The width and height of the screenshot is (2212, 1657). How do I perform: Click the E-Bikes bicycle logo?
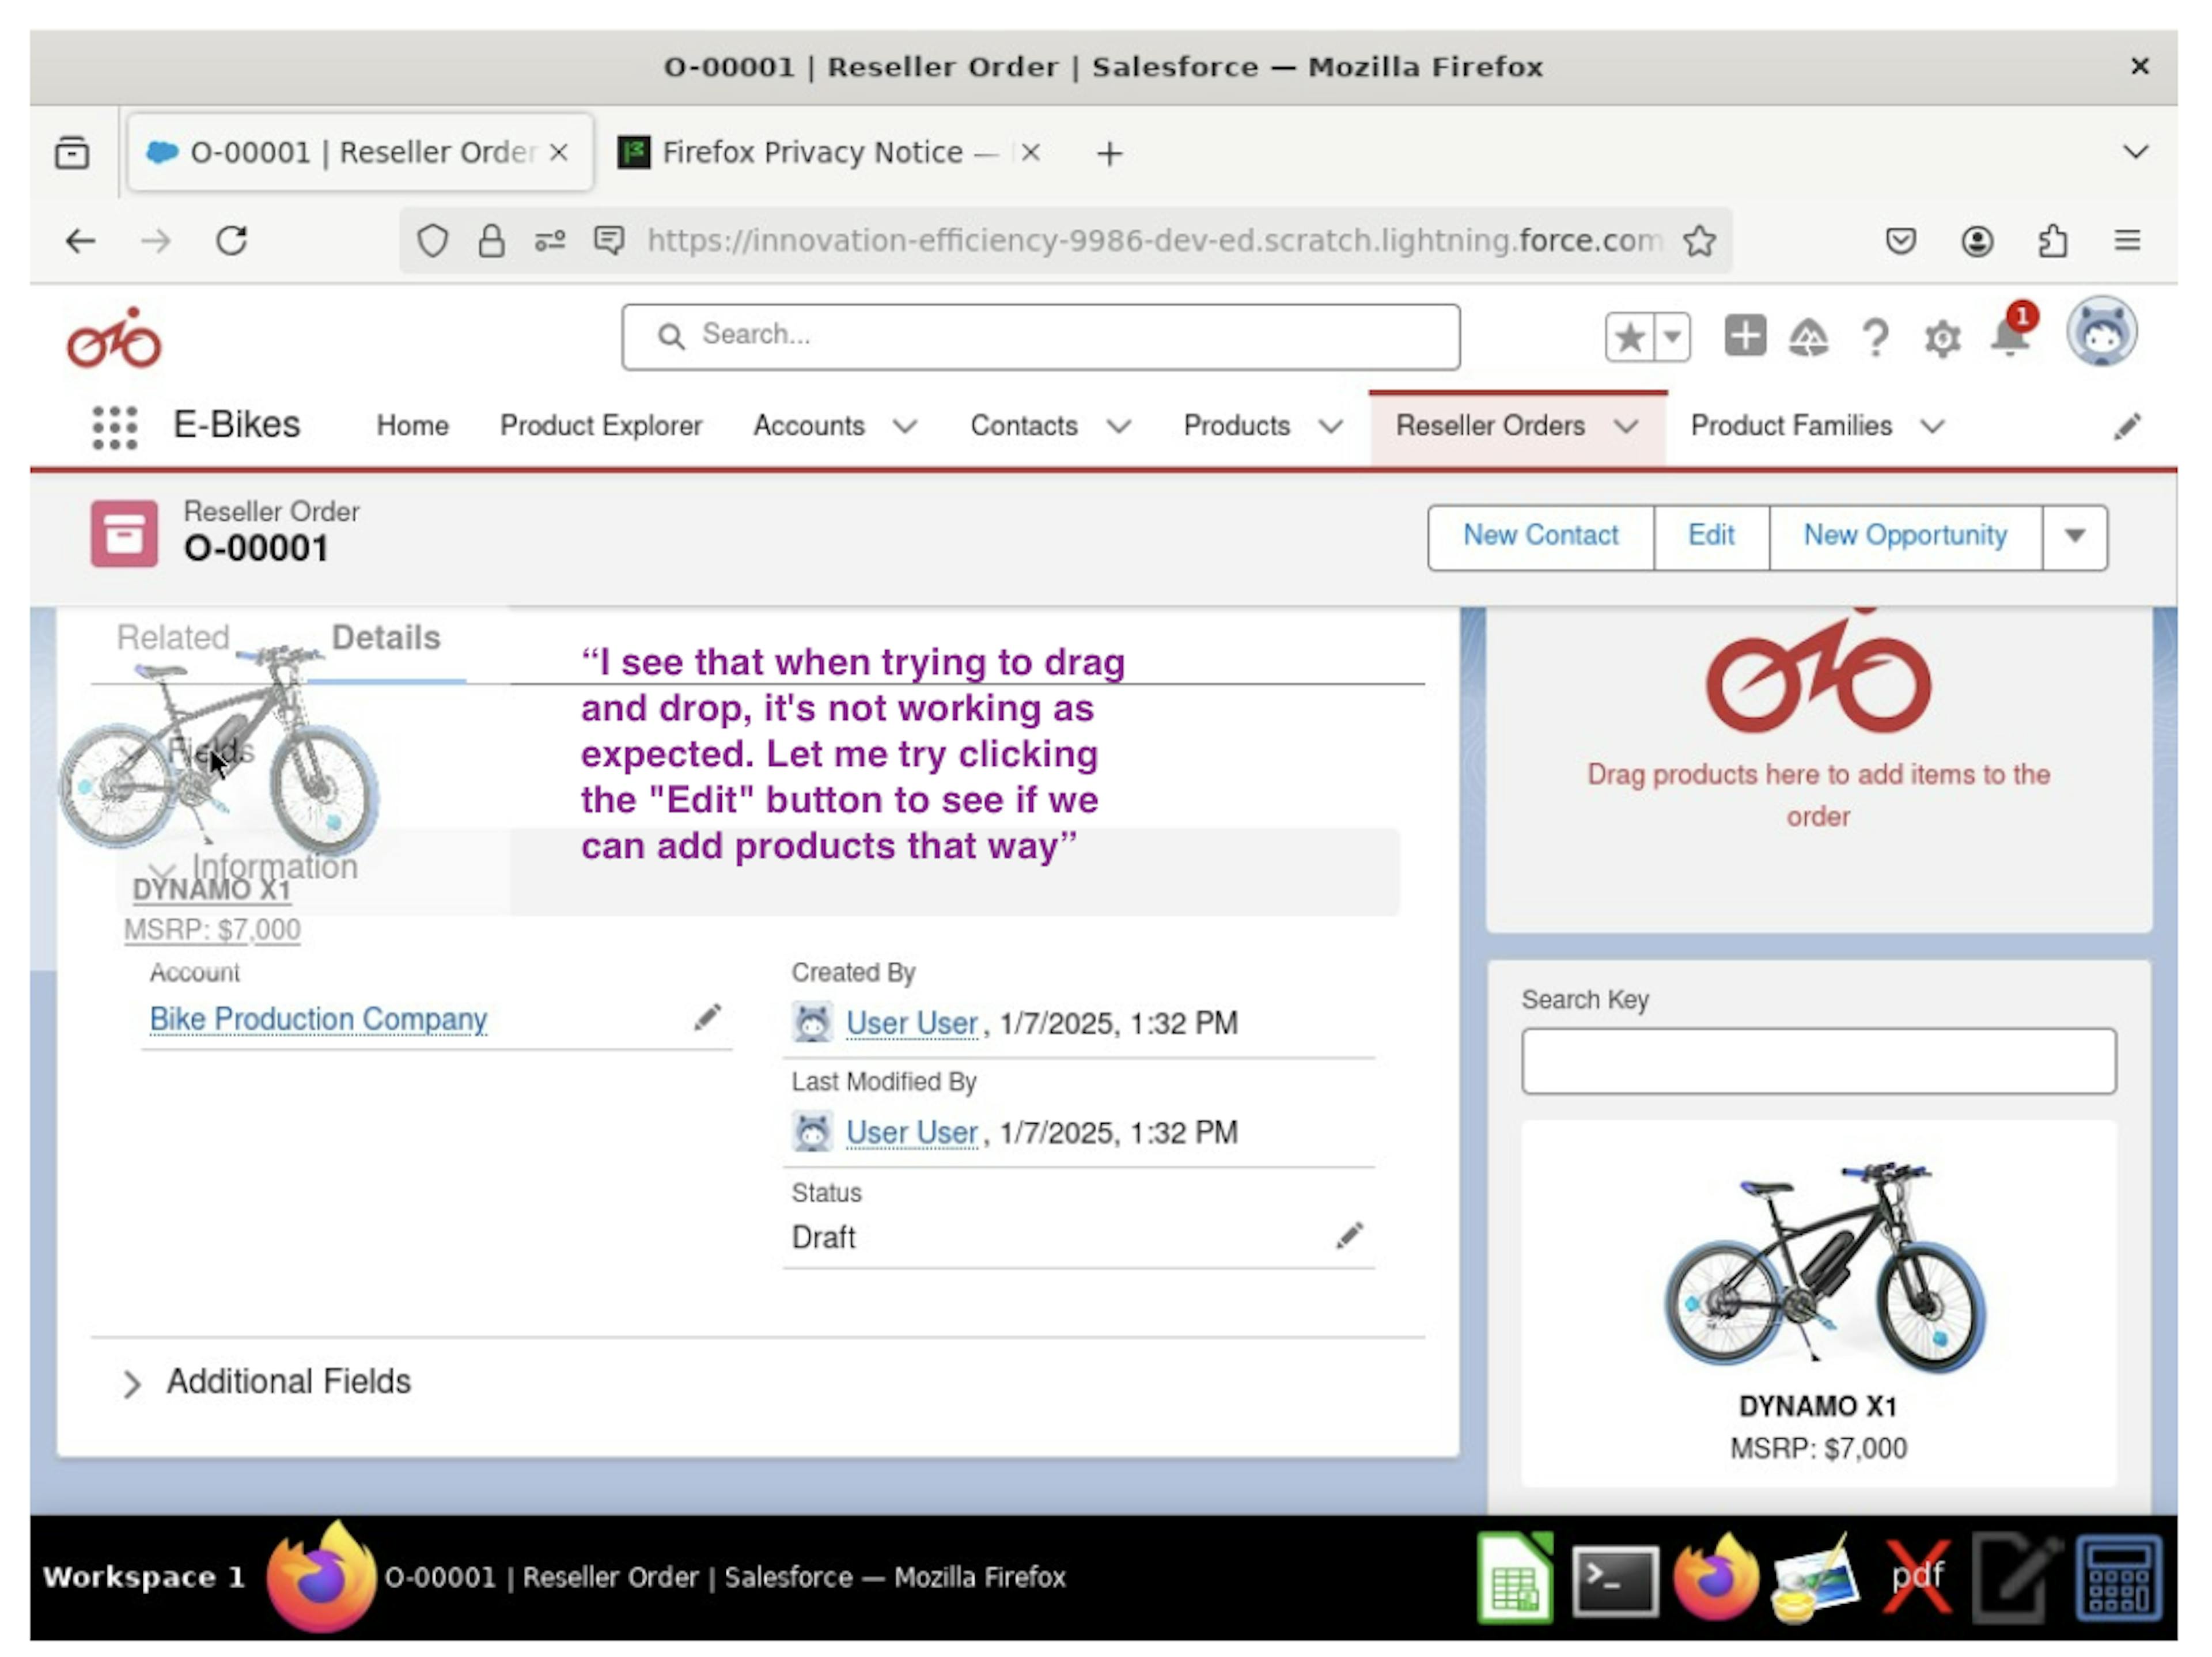pyautogui.click(x=114, y=338)
